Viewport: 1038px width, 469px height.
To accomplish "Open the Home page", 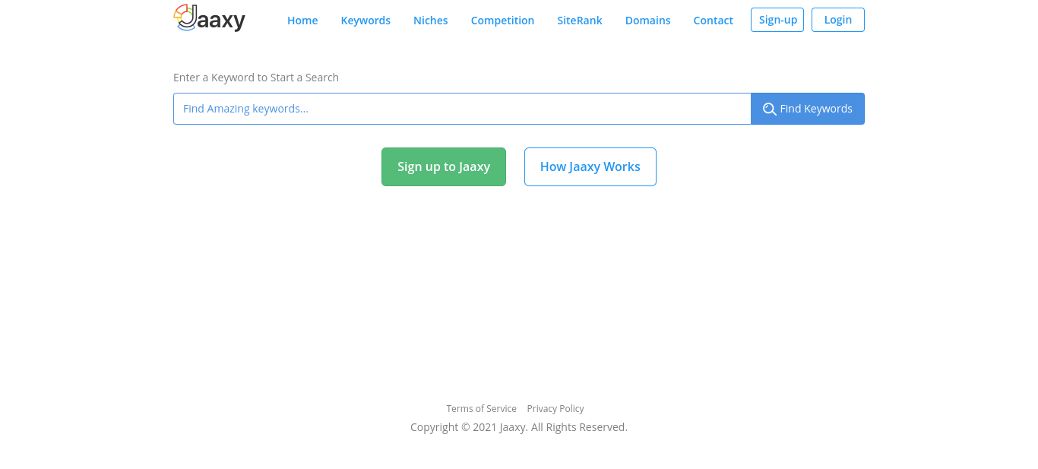I will pos(302,21).
